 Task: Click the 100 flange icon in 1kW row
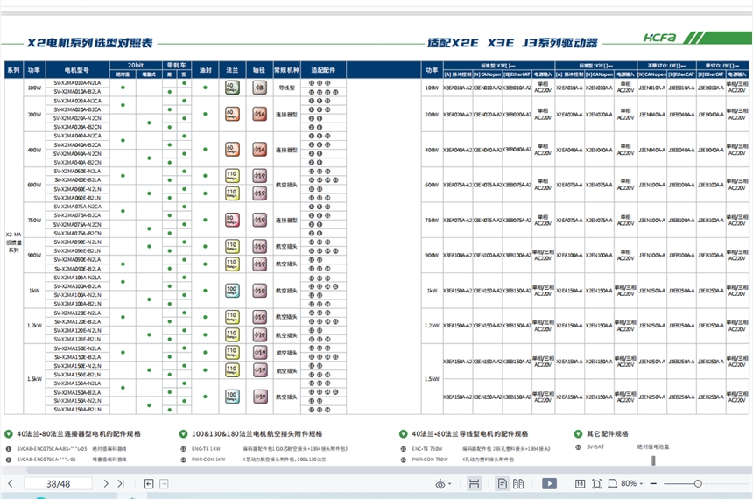[x=232, y=290]
